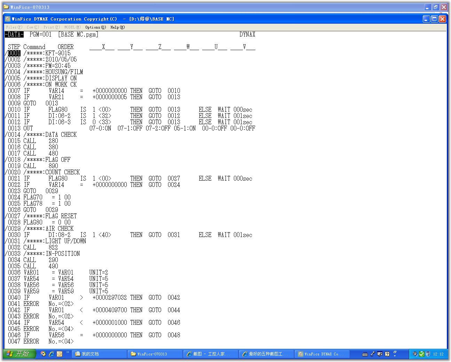This screenshot has height=362, width=451.
Task: Launch Internet Explorer from quick launch
Action: (52, 354)
